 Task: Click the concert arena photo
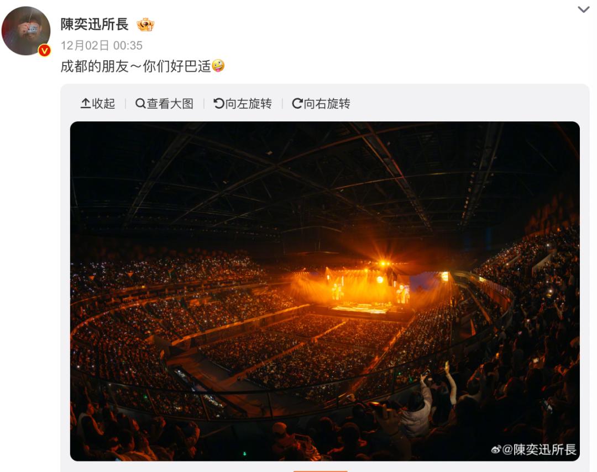point(325,291)
